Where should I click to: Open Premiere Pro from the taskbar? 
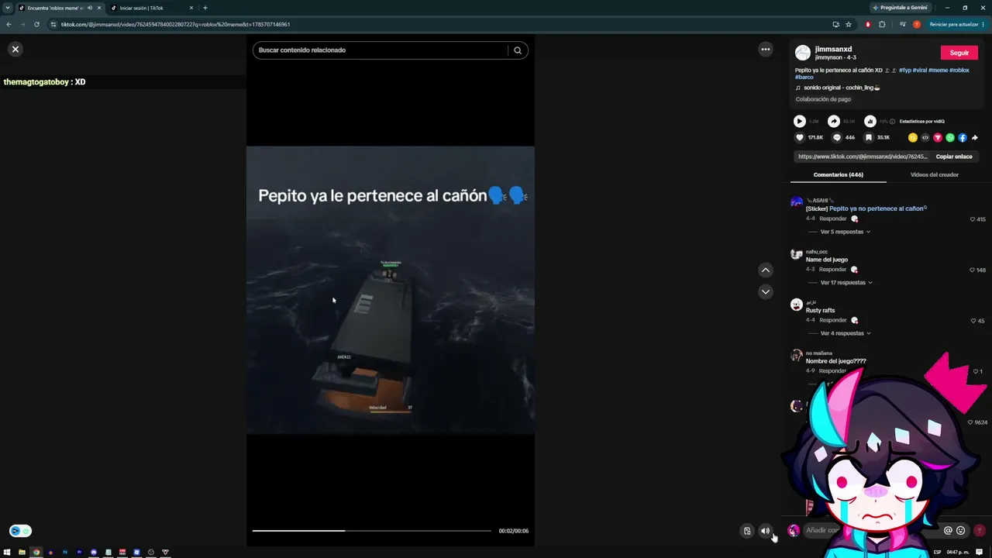pyautogui.click(x=79, y=552)
